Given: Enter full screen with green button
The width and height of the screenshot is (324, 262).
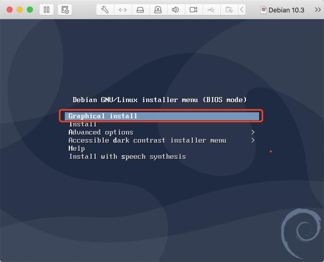Looking at the screenshot, I should [30, 10].
